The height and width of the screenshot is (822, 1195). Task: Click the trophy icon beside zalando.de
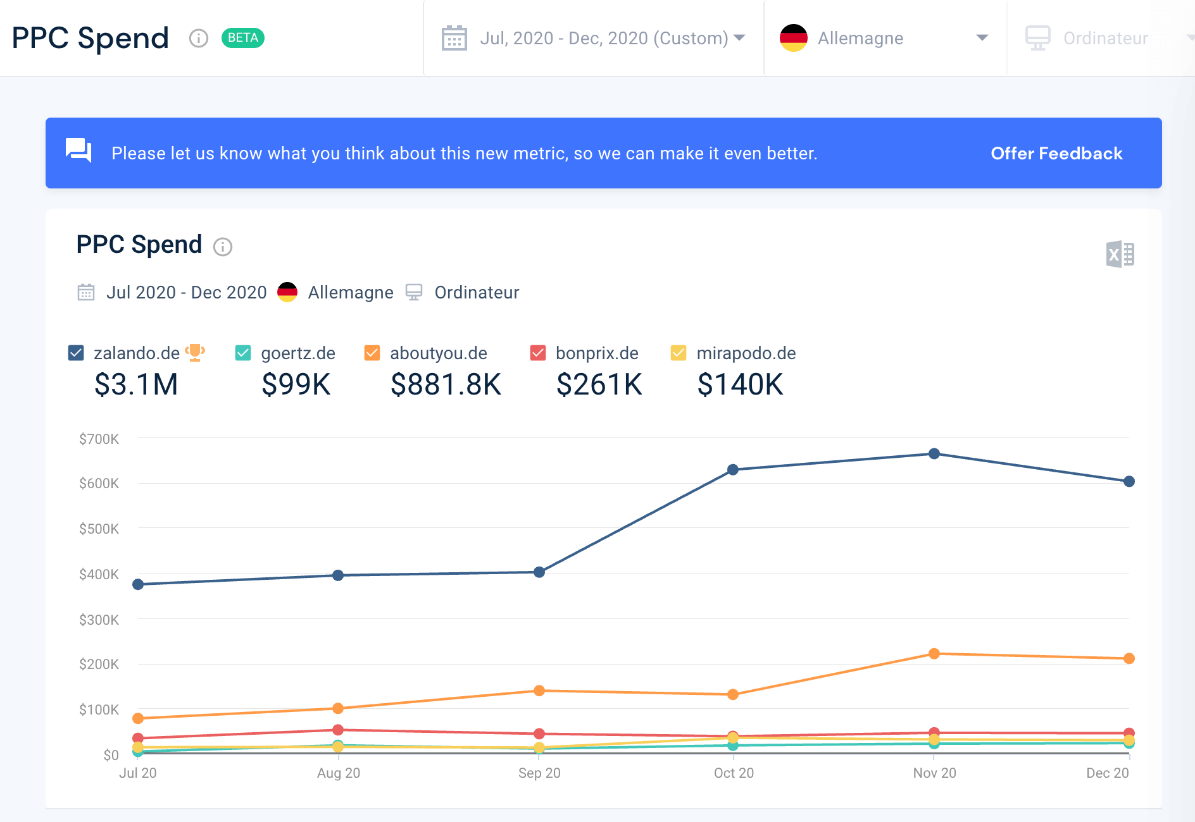click(195, 352)
